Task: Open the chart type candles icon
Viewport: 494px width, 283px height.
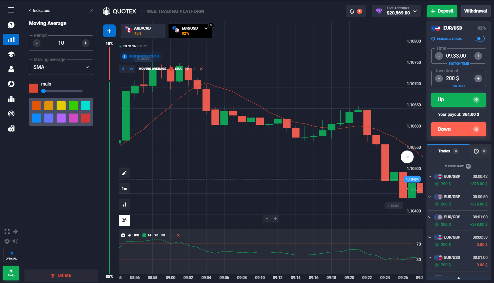Action: (124, 205)
